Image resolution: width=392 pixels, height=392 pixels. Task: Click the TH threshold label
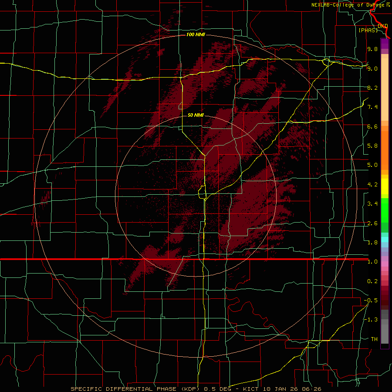(374, 339)
